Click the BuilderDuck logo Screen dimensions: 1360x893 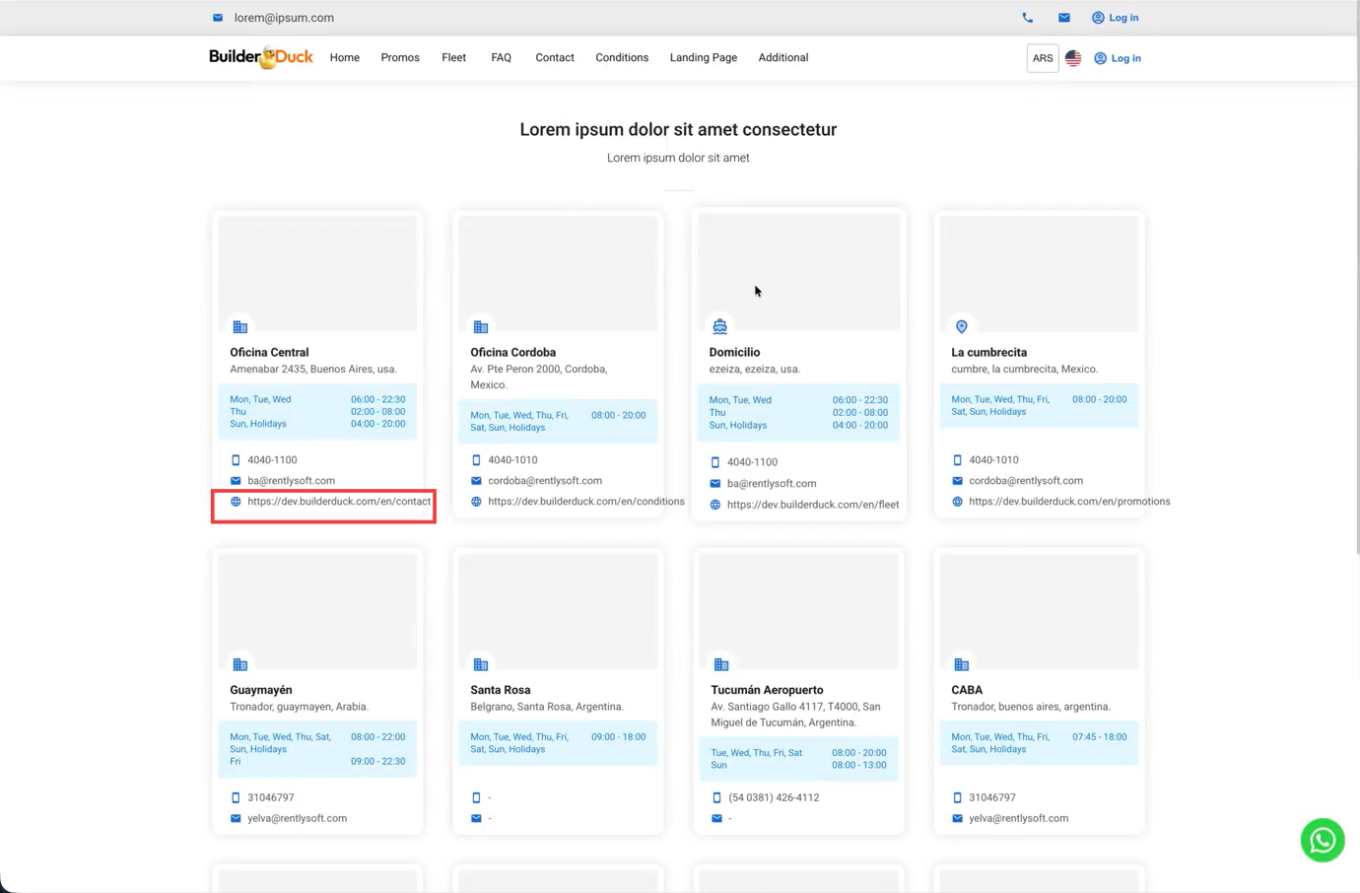(x=260, y=57)
